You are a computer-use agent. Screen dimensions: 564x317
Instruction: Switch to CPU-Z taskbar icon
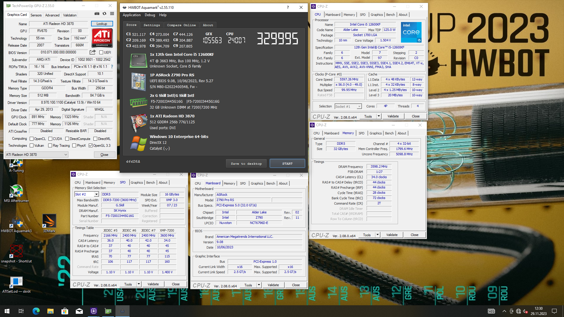click(94, 311)
